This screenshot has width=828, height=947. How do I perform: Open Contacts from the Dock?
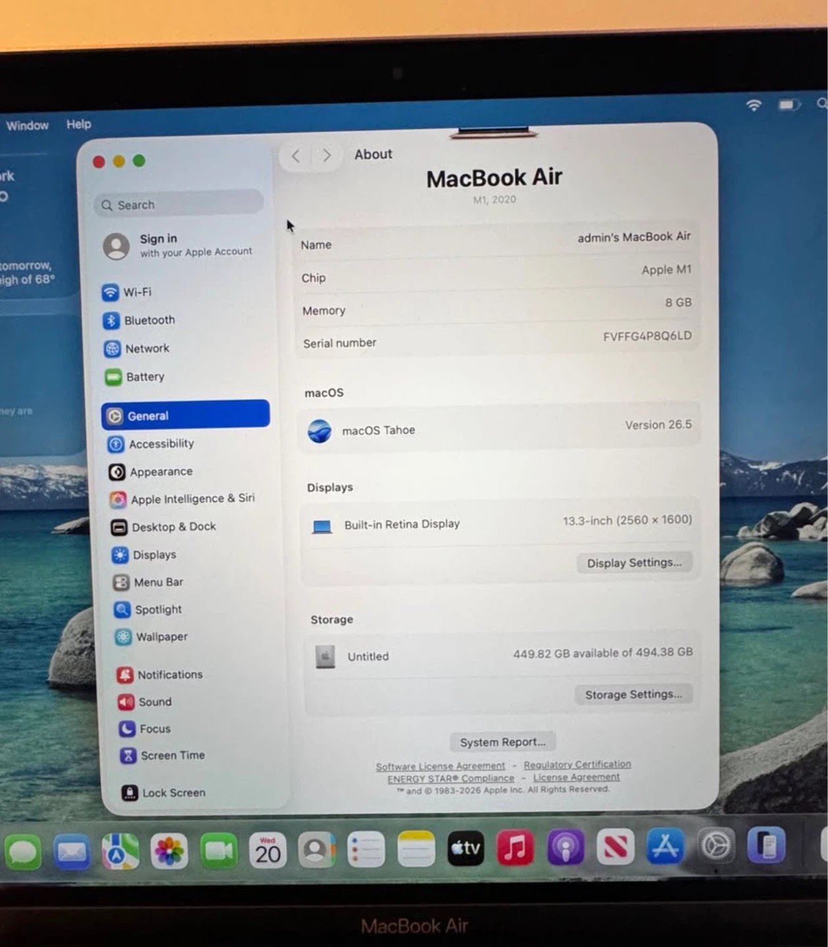[x=316, y=850]
